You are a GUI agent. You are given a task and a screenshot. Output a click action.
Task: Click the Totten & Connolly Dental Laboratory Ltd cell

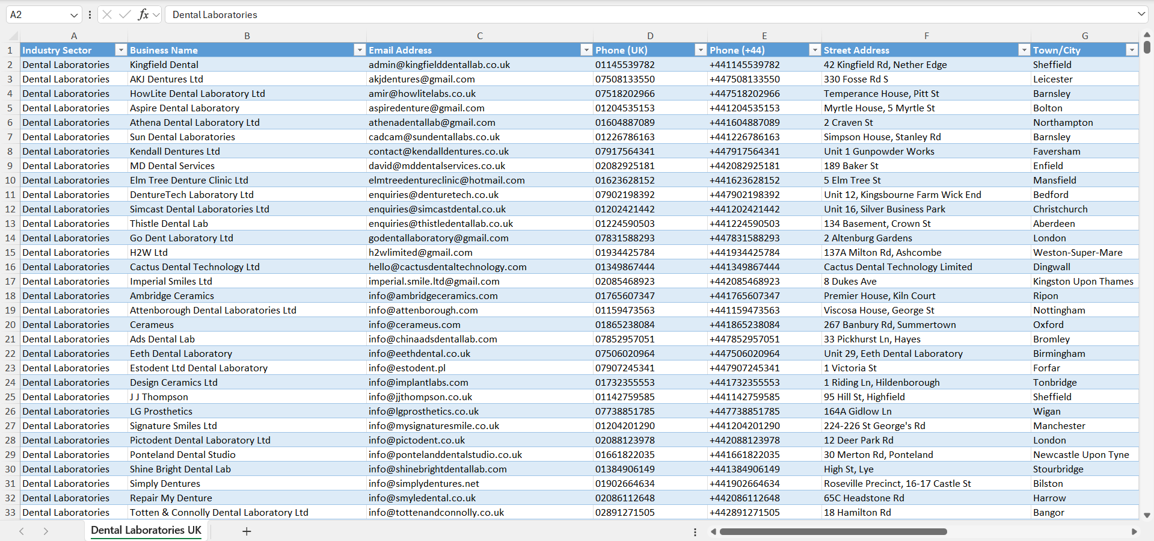pyautogui.click(x=247, y=512)
